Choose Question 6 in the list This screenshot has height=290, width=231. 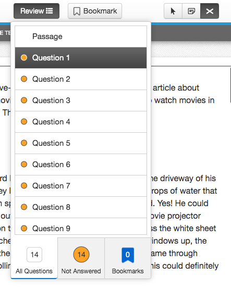click(81, 165)
